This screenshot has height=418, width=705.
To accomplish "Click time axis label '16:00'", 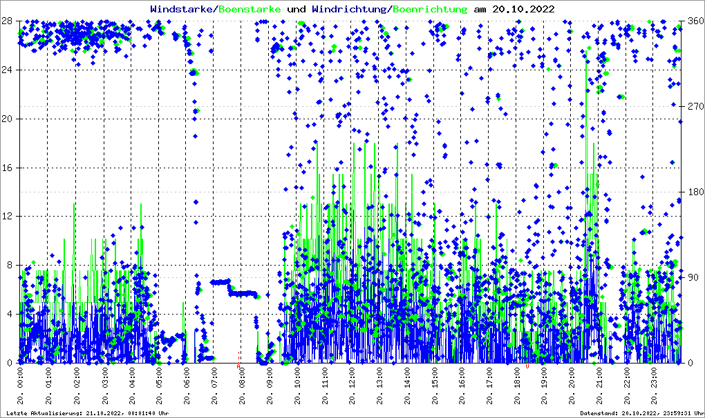I will point(462,379).
